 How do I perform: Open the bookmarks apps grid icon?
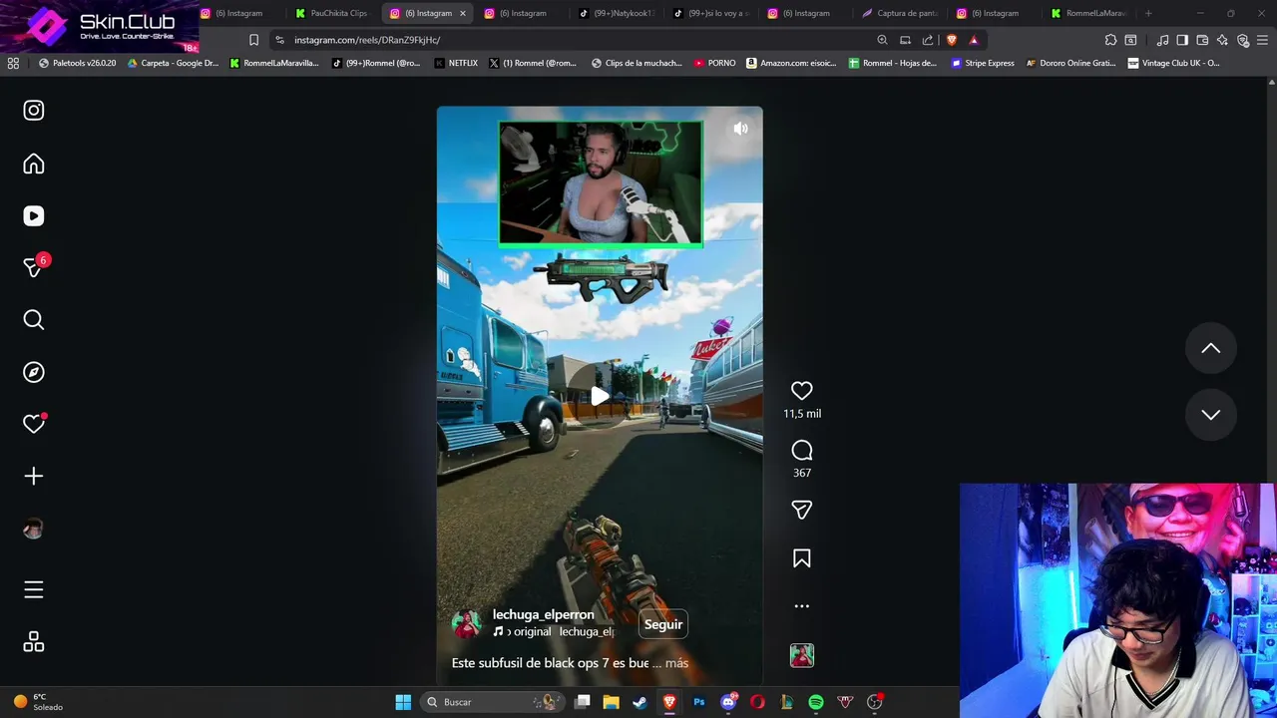point(13,63)
